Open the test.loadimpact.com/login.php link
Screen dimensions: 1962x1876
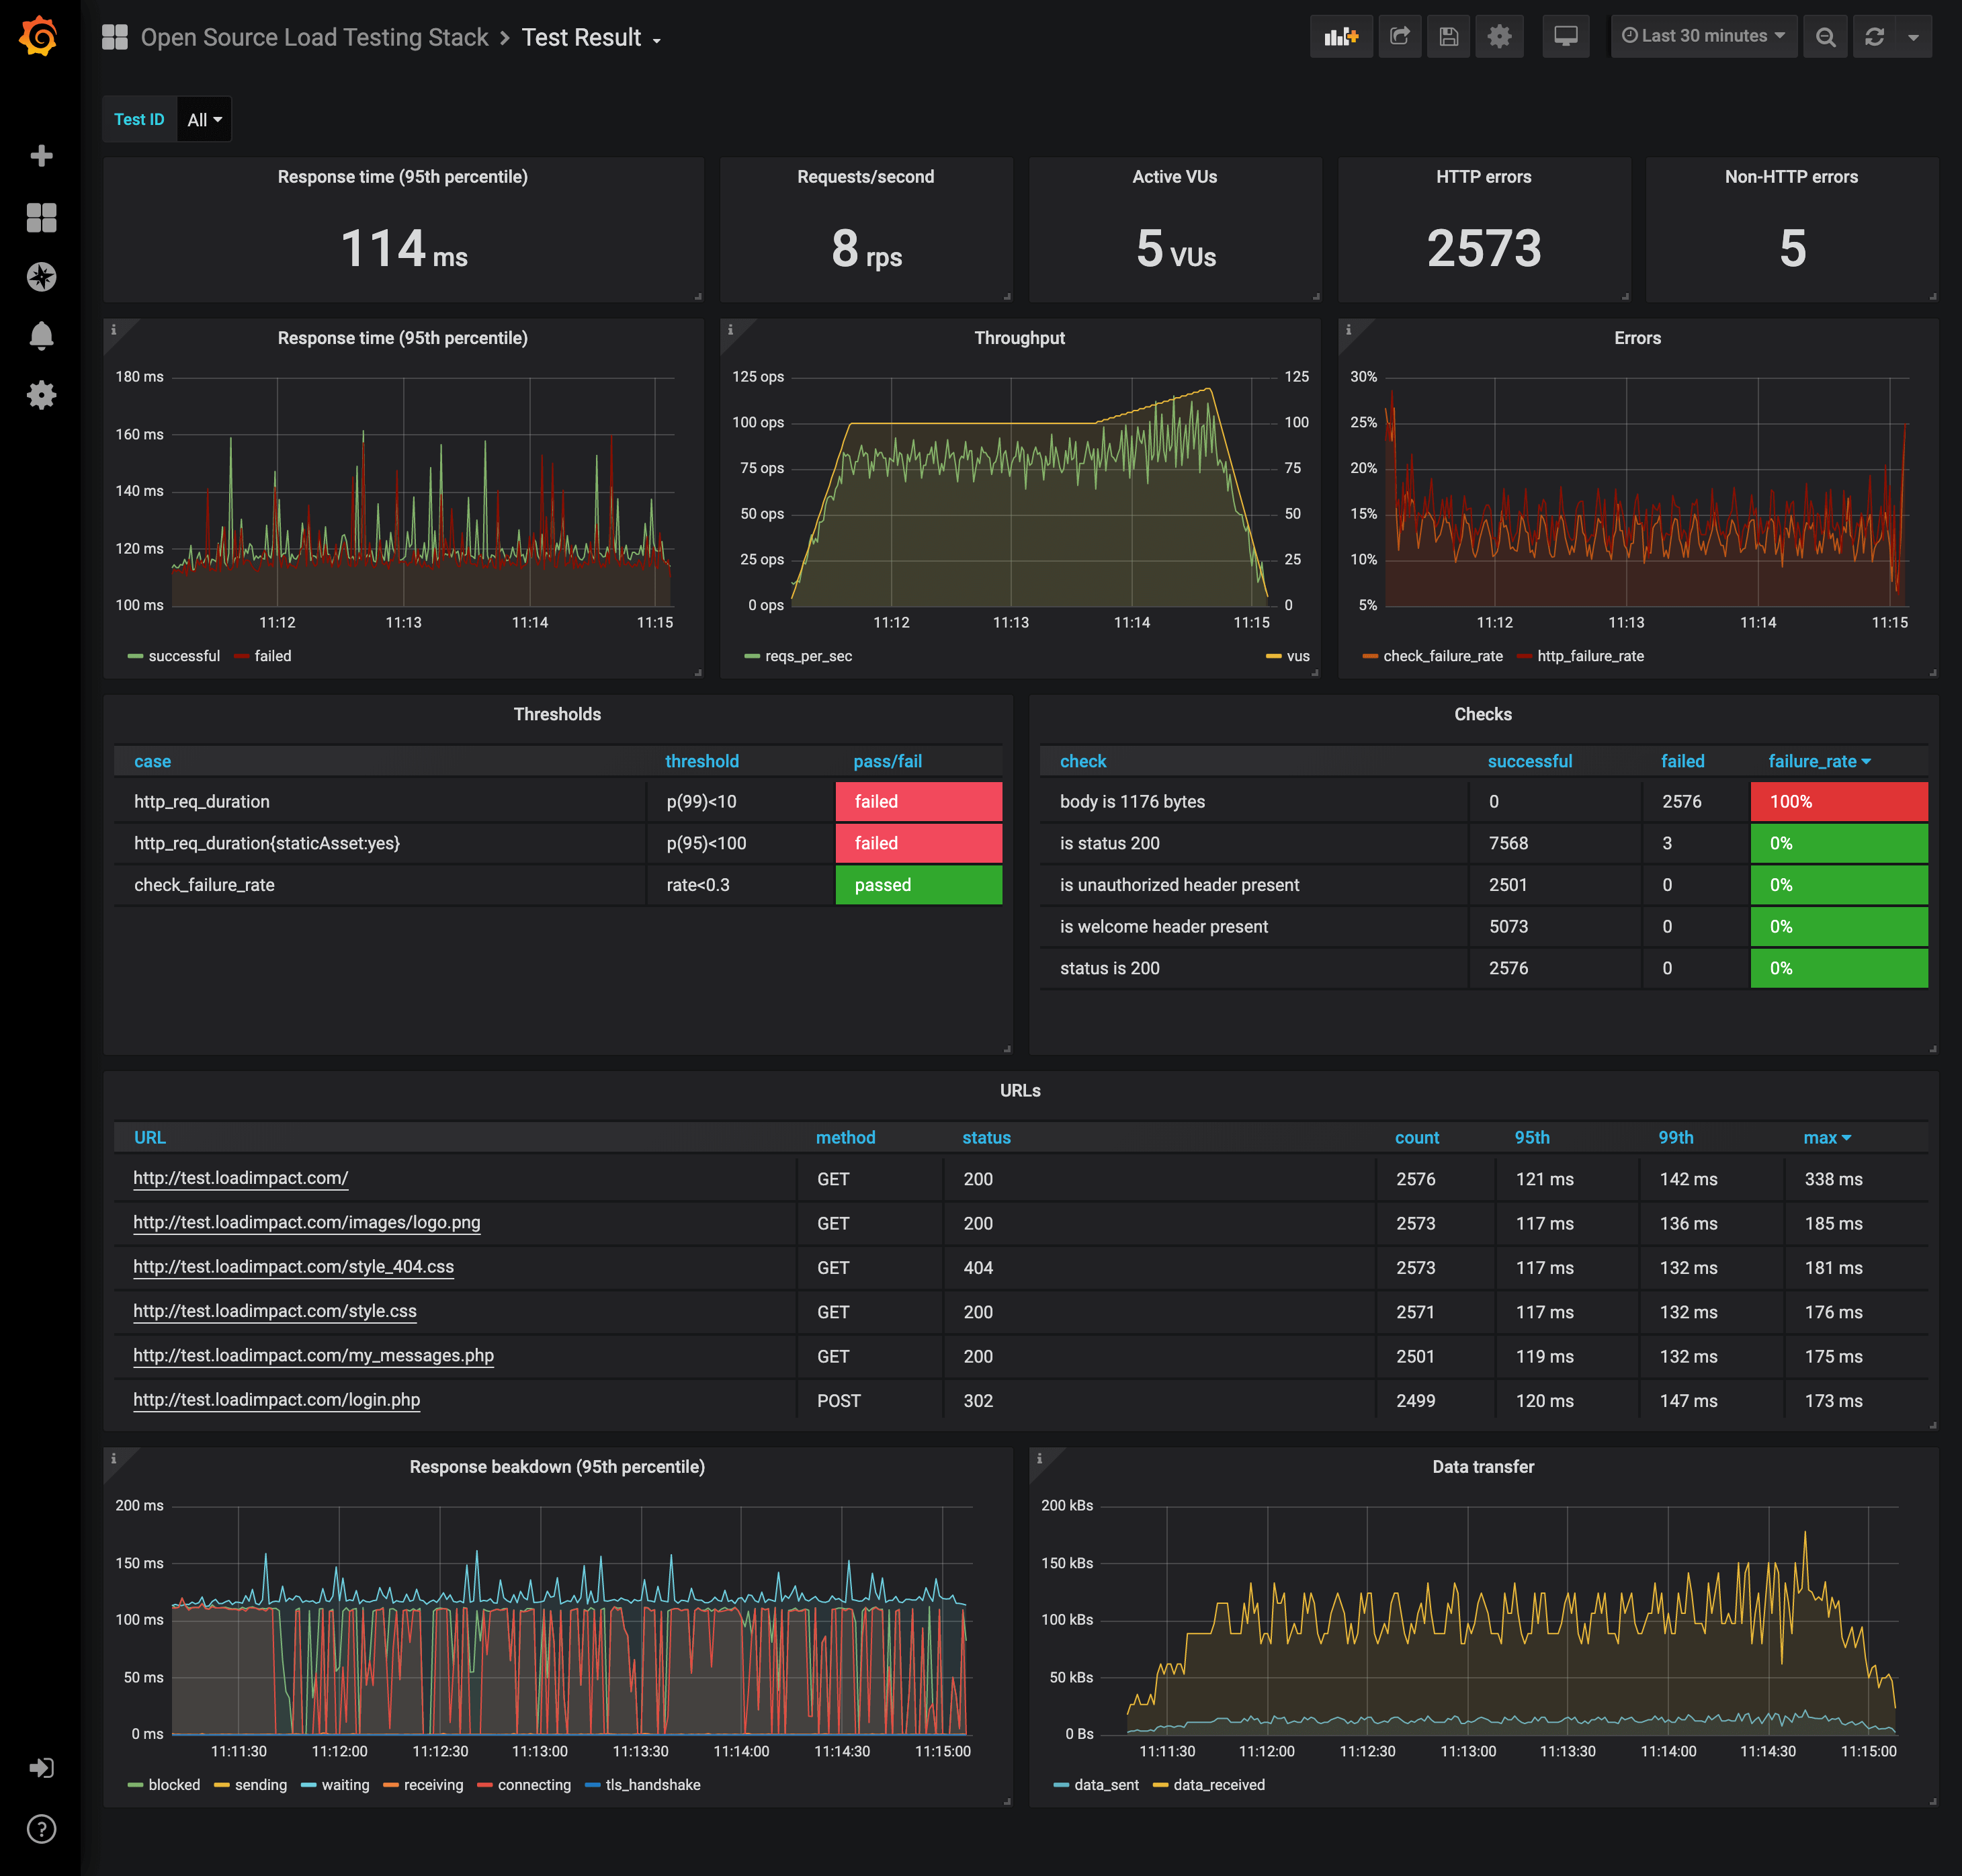point(276,1400)
